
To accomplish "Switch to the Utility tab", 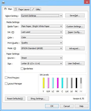I will pos(36,9).
